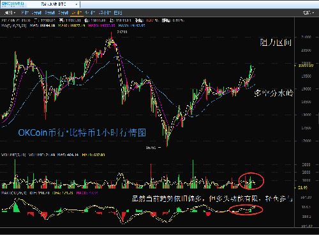
Task: Select the last daily timeframe tab
Action: click(x=118, y=13)
